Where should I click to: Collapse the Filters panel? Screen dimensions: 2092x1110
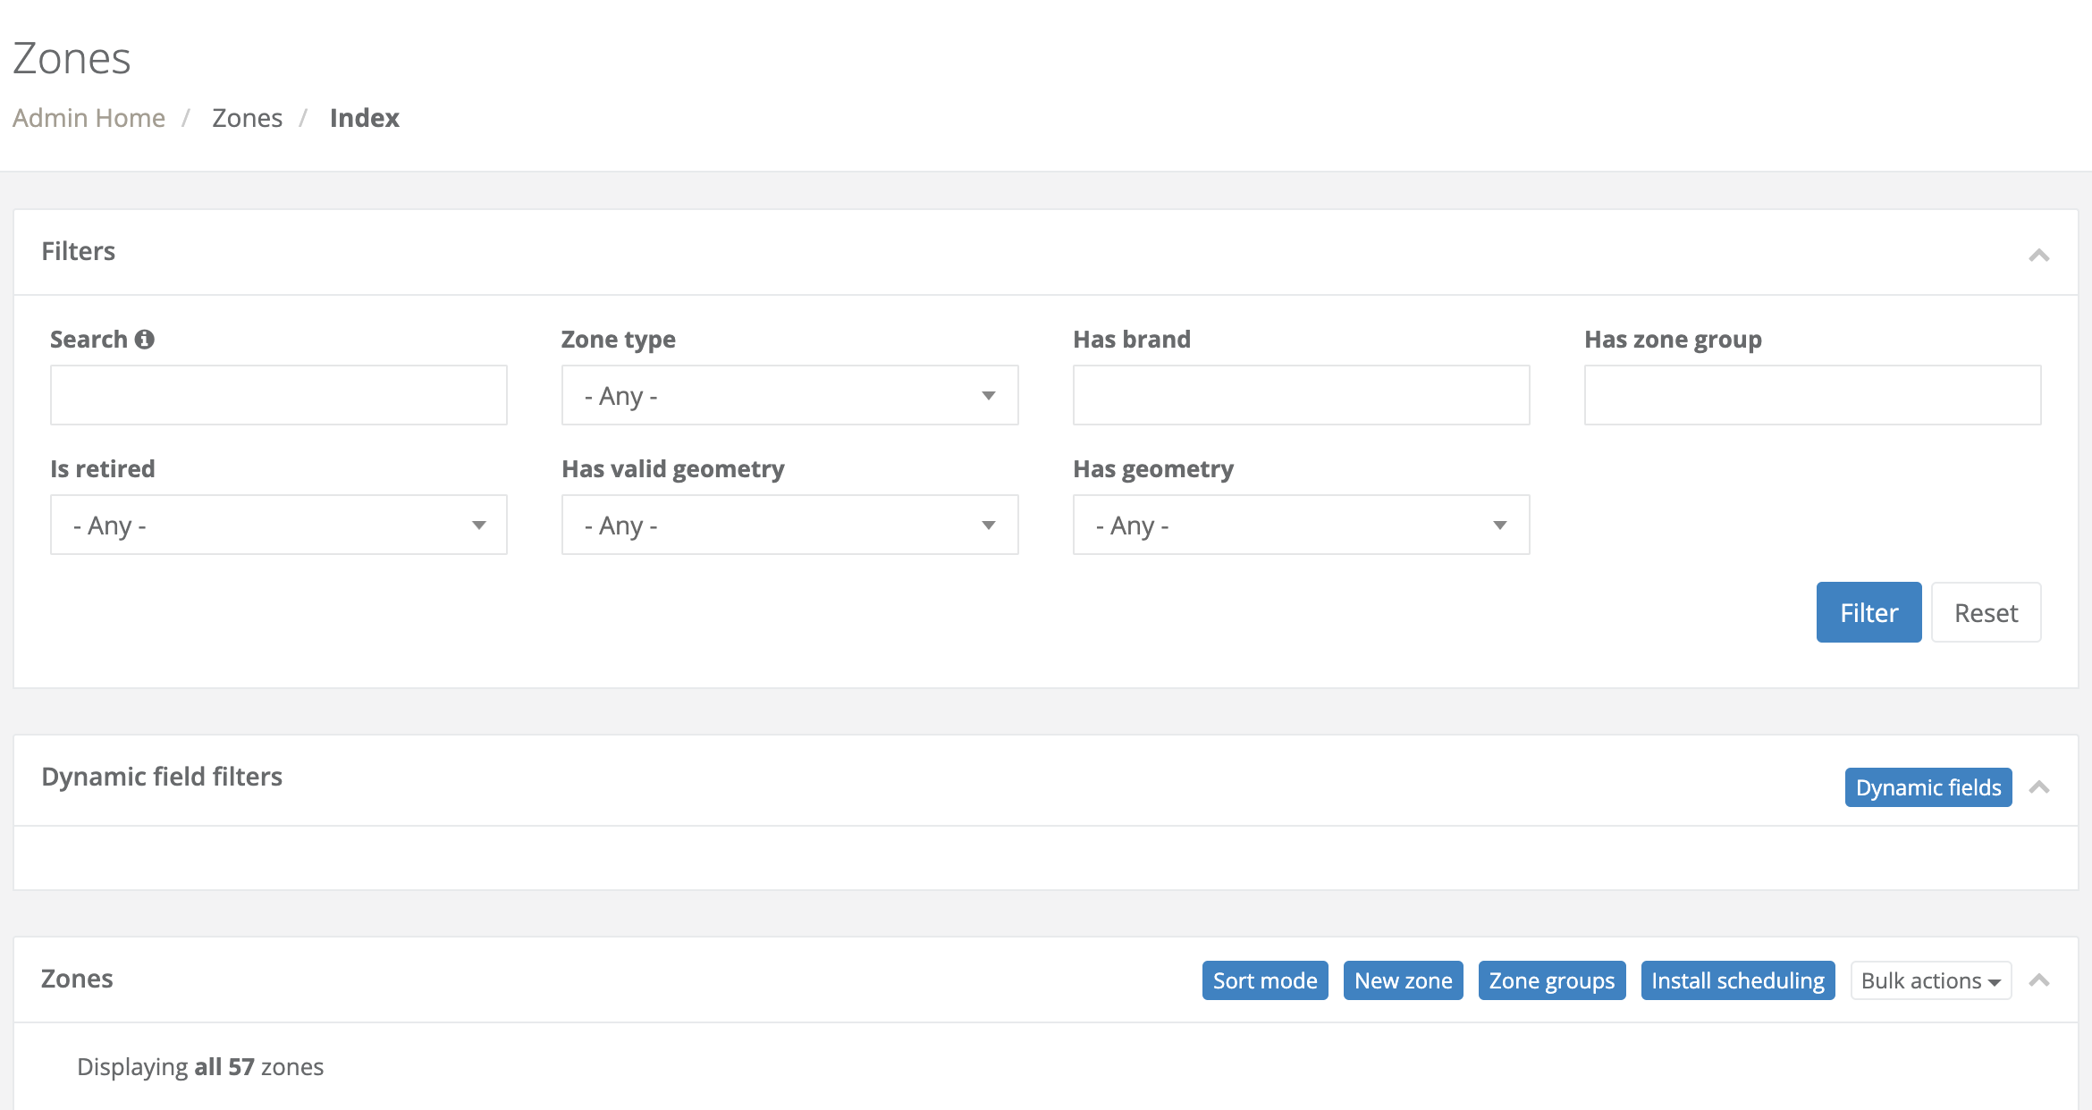(x=2039, y=254)
